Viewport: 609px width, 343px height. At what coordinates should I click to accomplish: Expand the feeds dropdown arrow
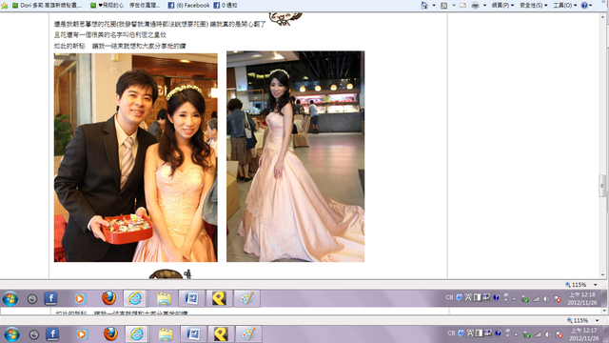454,5
